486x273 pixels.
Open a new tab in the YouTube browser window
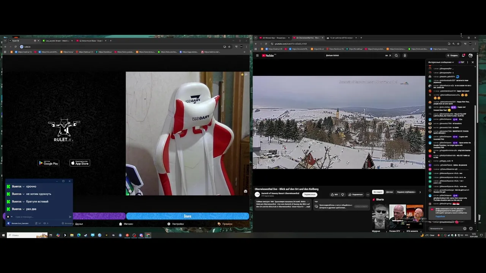(361, 38)
